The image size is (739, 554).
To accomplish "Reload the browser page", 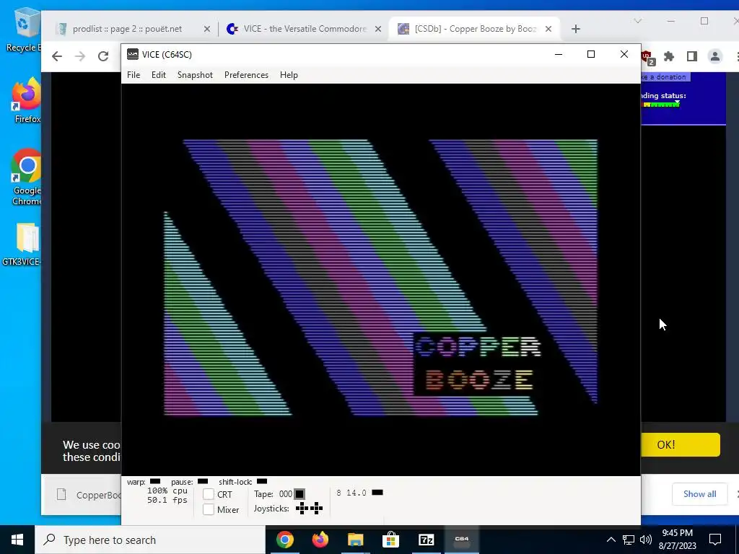I will point(103,56).
